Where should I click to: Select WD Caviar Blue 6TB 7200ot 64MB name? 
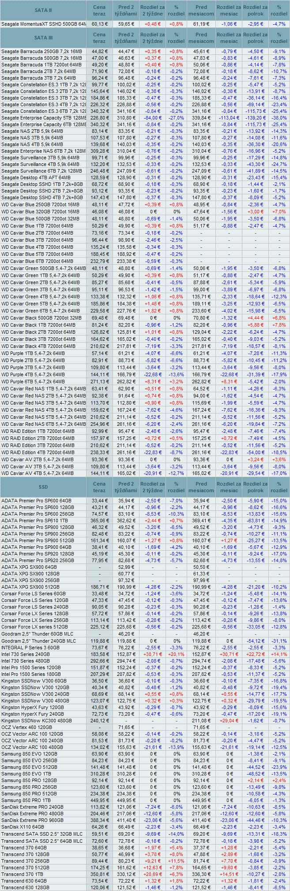pyautogui.click(x=37, y=261)
